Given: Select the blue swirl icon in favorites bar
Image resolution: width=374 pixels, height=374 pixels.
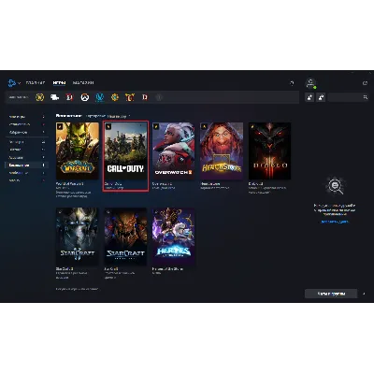Looking at the screenshot, I should (x=100, y=97).
